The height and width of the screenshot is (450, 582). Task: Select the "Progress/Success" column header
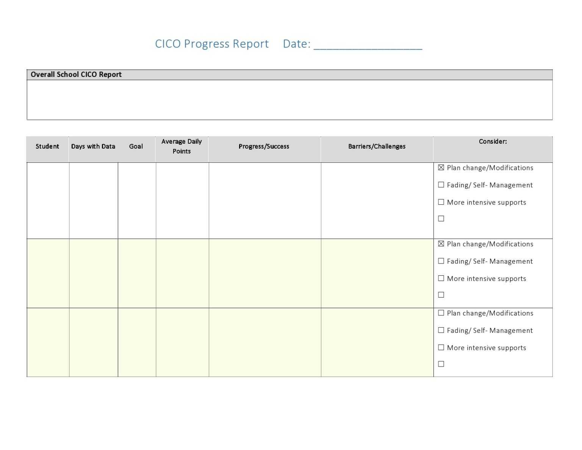click(x=264, y=146)
